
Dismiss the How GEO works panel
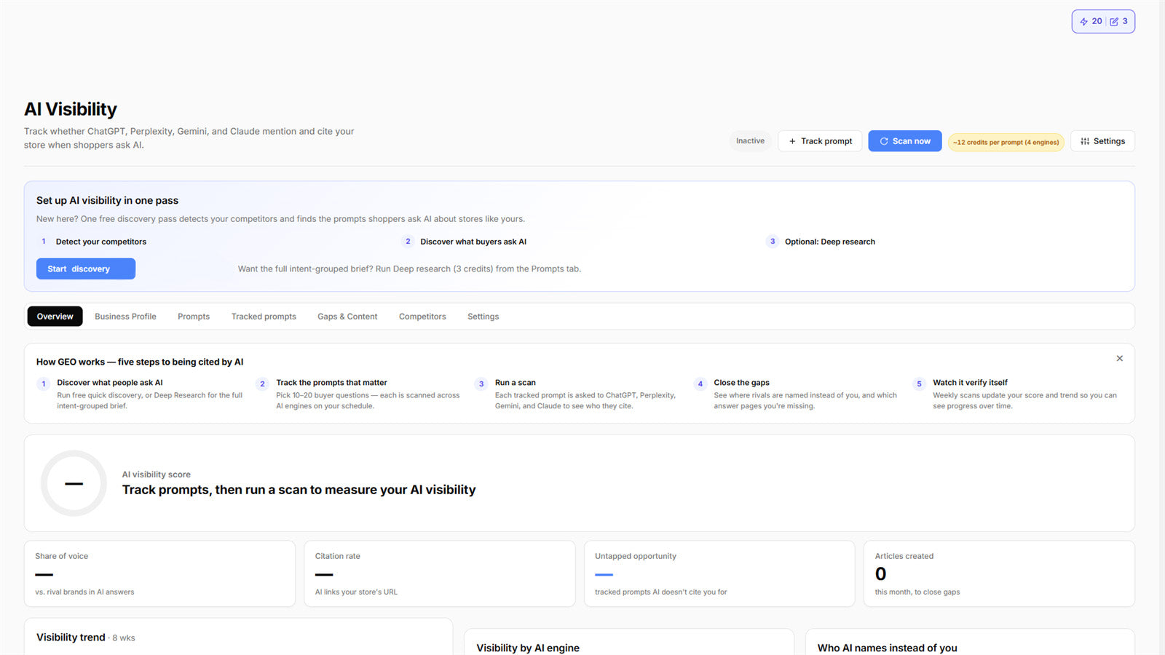[x=1120, y=358]
